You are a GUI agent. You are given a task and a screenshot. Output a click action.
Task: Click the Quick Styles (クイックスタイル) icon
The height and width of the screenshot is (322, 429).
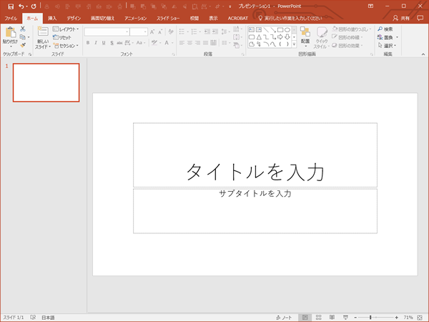pyautogui.click(x=322, y=33)
